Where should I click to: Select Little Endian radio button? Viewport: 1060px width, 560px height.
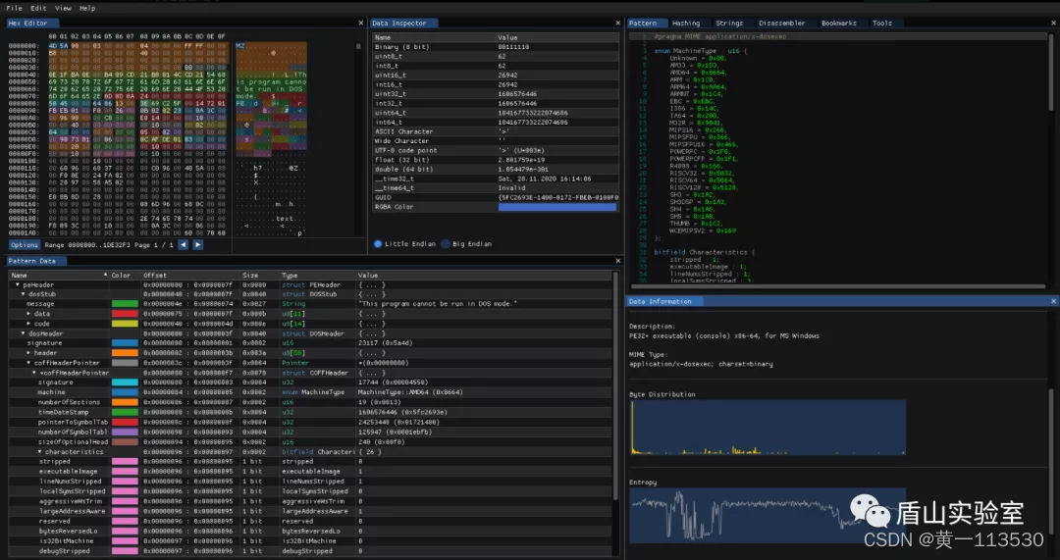click(378, 244)
